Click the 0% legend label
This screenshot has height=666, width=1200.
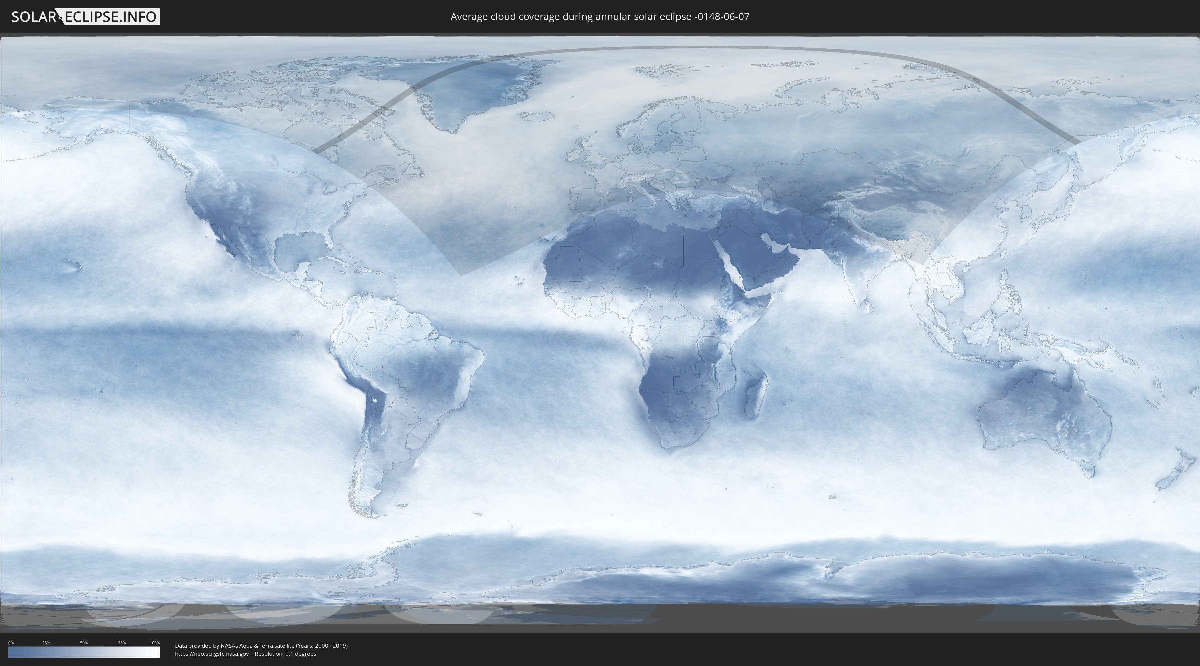point(11,643)
